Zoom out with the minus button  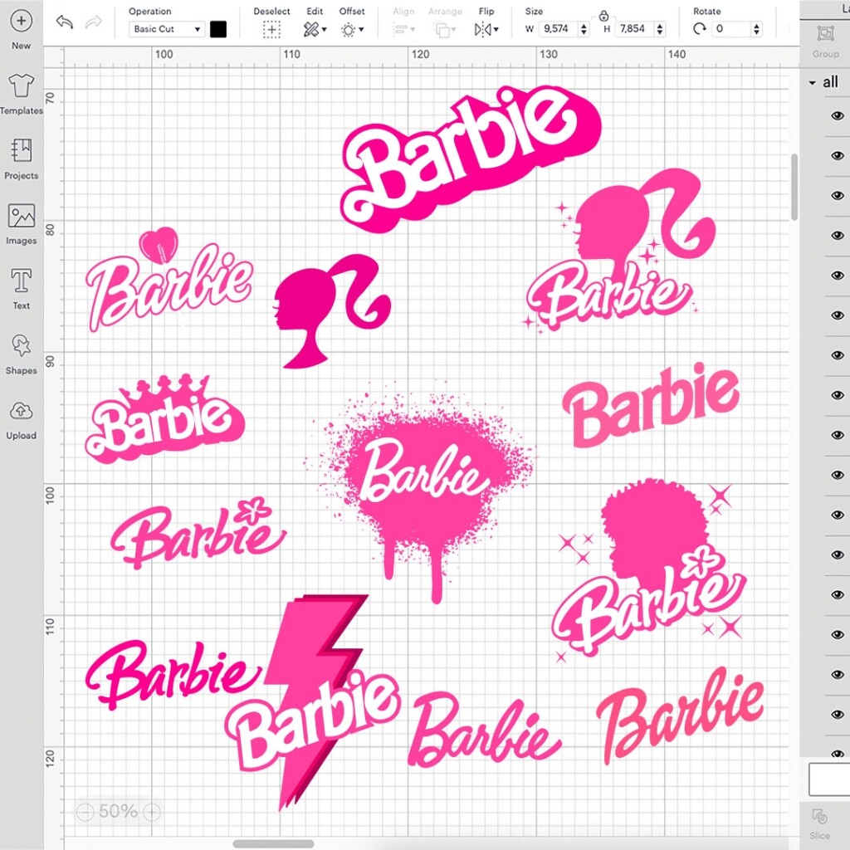pos(85,812)
